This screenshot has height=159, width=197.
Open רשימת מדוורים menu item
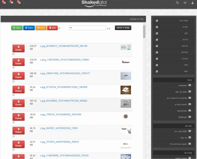point(174,104)
